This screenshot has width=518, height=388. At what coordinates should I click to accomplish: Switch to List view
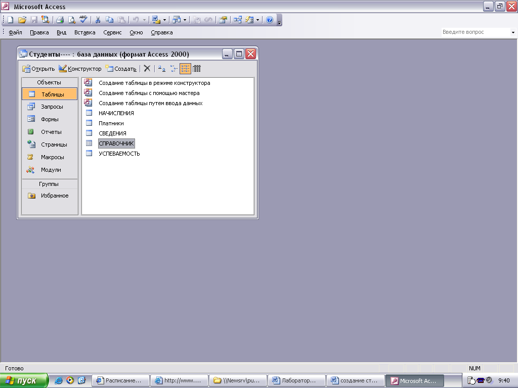click(185, 69)
